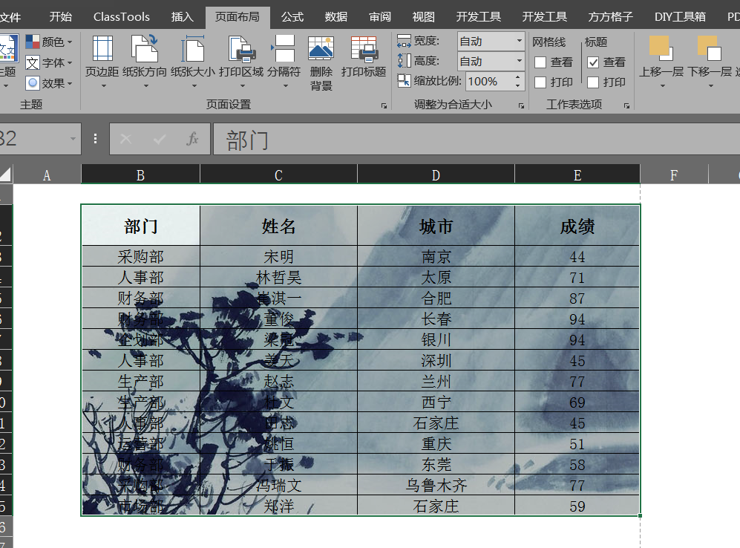The image size is (740, 548).
Task: Expand the 页边距 dropdown arrow
Action: (103, 86)
